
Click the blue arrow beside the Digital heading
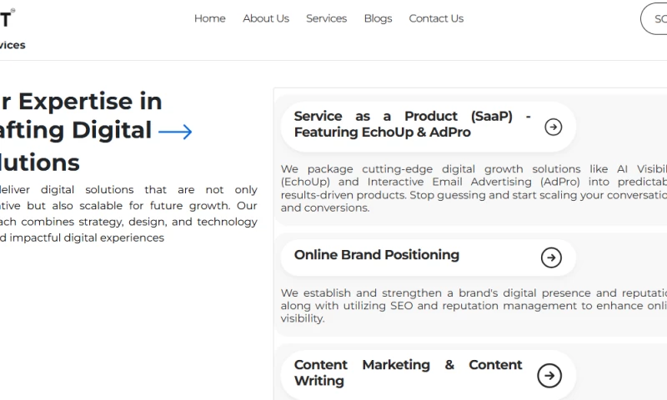point(175,132)
